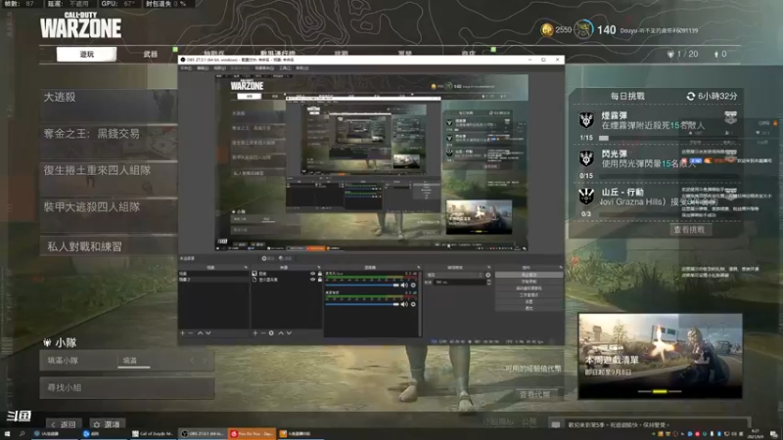
Task: Click the display capture source type icon
Action: pyautogui.click(x=254, y=280)
